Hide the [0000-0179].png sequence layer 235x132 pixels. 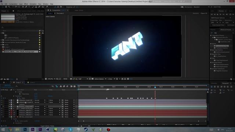[x=1, y=109]
